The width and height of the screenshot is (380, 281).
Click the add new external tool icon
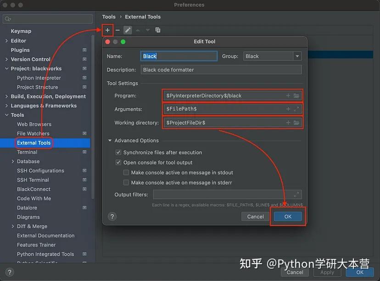tap(106, 30)
